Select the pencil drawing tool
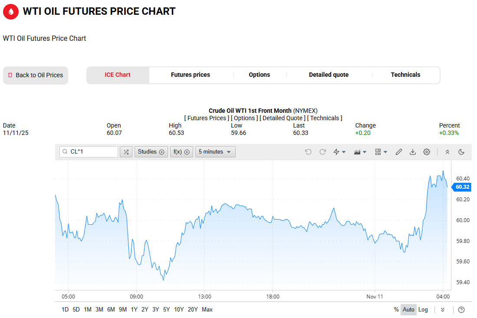This screenshot has height=318, width=477. [399, 152]
